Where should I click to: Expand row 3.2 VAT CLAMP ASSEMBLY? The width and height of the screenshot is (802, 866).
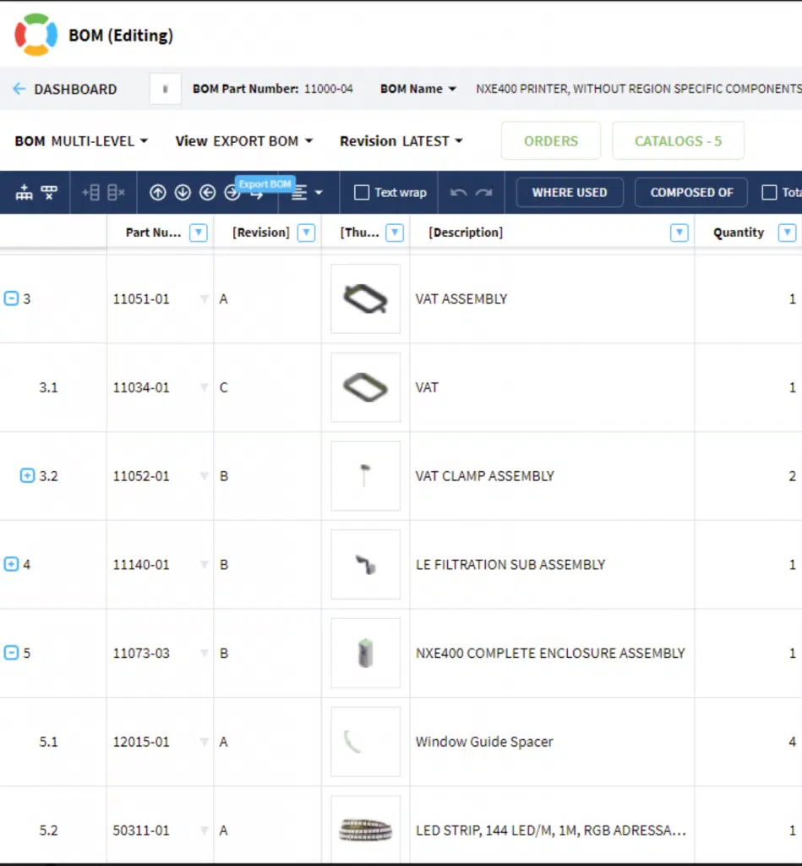27,475
